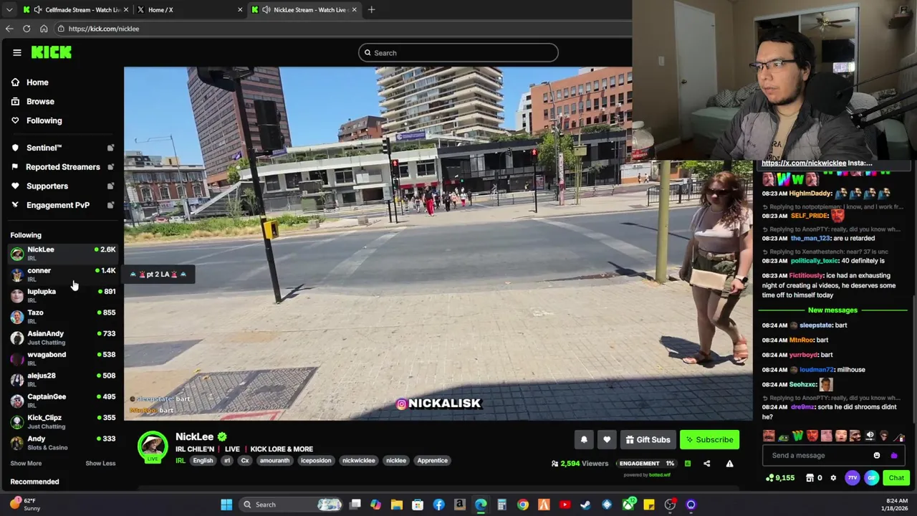Screen dimensions: 917x516
Task: Open the hamburger sidebar menu
Action: click(x=17, y=52)
